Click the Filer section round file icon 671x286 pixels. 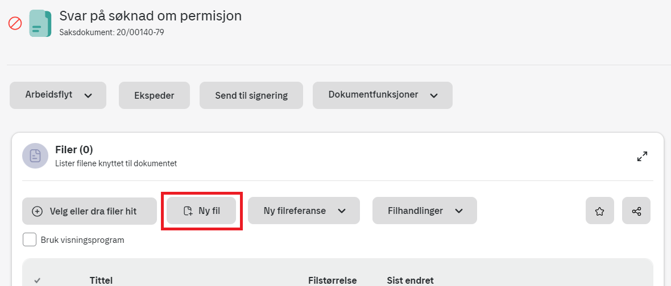coord(35,156)
